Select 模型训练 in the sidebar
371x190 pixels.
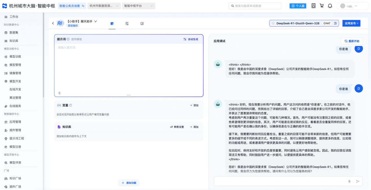point(15,57)
